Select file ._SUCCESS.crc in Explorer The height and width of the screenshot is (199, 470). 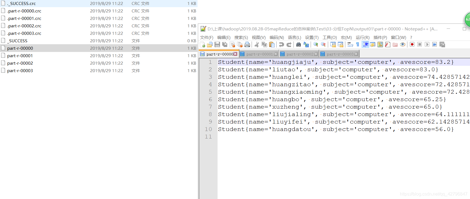[x=99, y=3]
